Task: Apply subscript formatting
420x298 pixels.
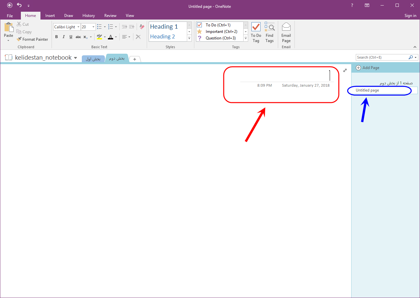Action: point(85,37)
